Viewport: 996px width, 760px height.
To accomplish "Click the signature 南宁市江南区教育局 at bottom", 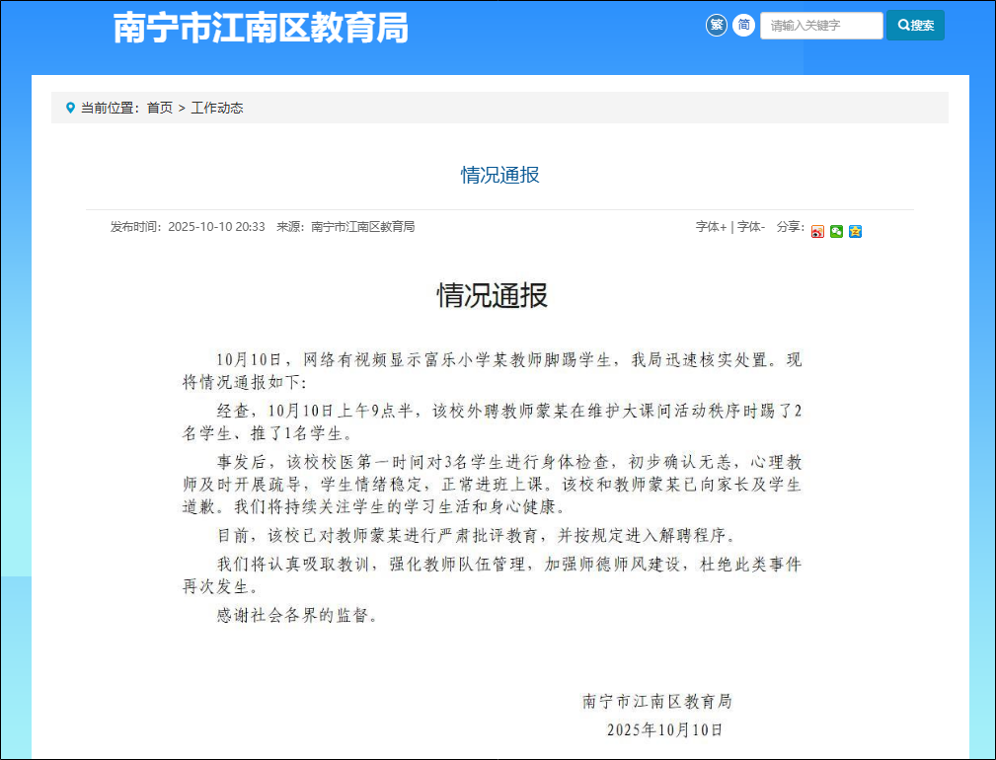I will pos(657,702).
